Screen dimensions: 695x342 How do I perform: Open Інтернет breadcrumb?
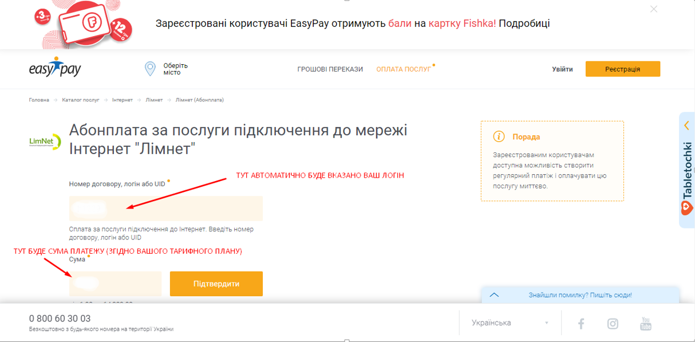pyautogui.click(x=123, y=100)
